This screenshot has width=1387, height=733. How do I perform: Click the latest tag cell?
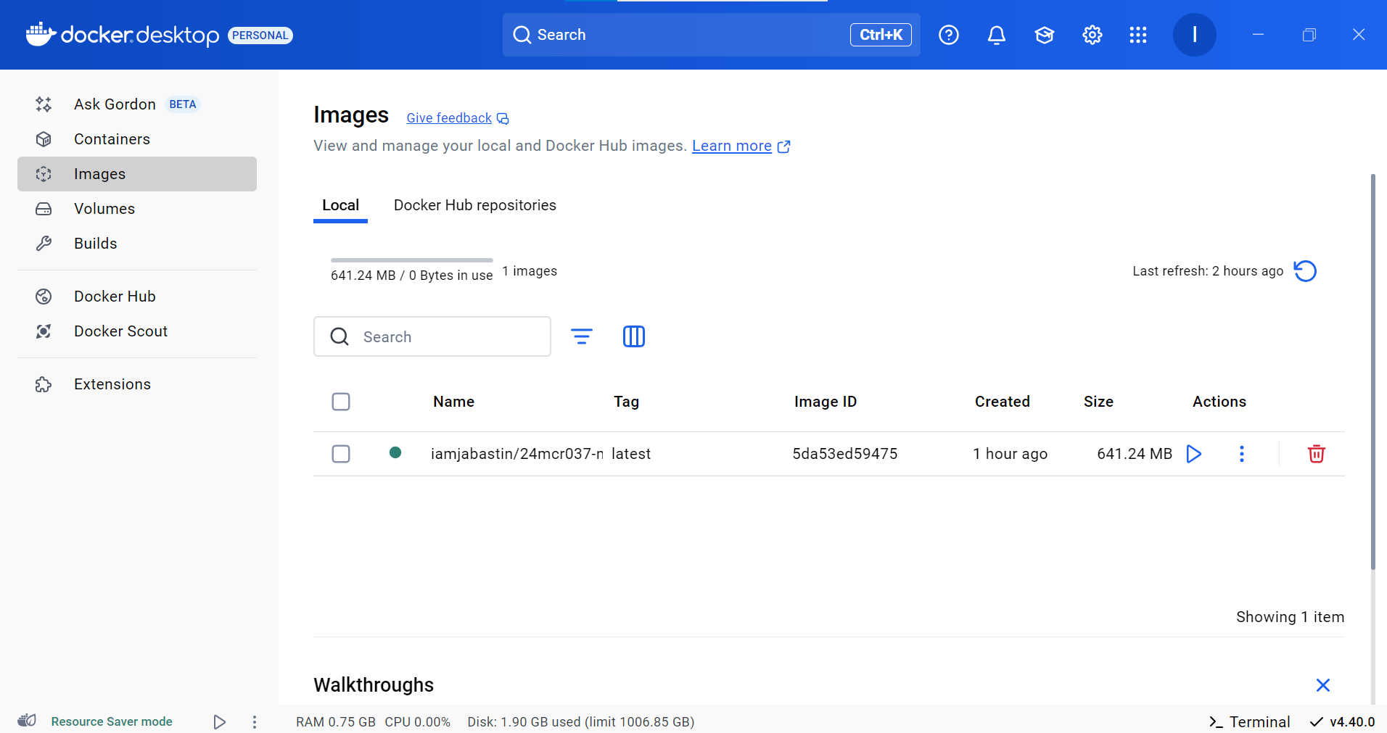pos(631,454)
